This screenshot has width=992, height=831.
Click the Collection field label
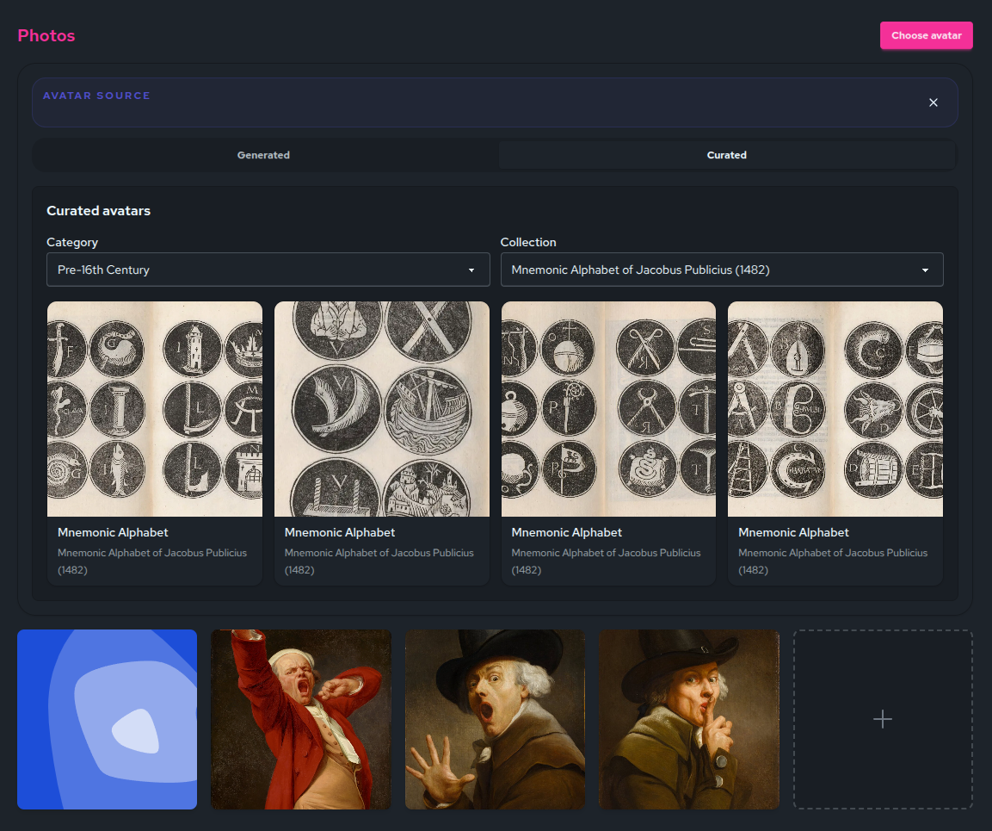pyautogui.click(x=528, y=243)
